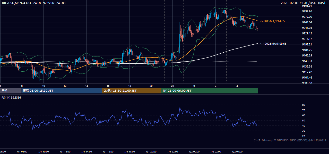Click the 早朝 session bar

(11, 91)
